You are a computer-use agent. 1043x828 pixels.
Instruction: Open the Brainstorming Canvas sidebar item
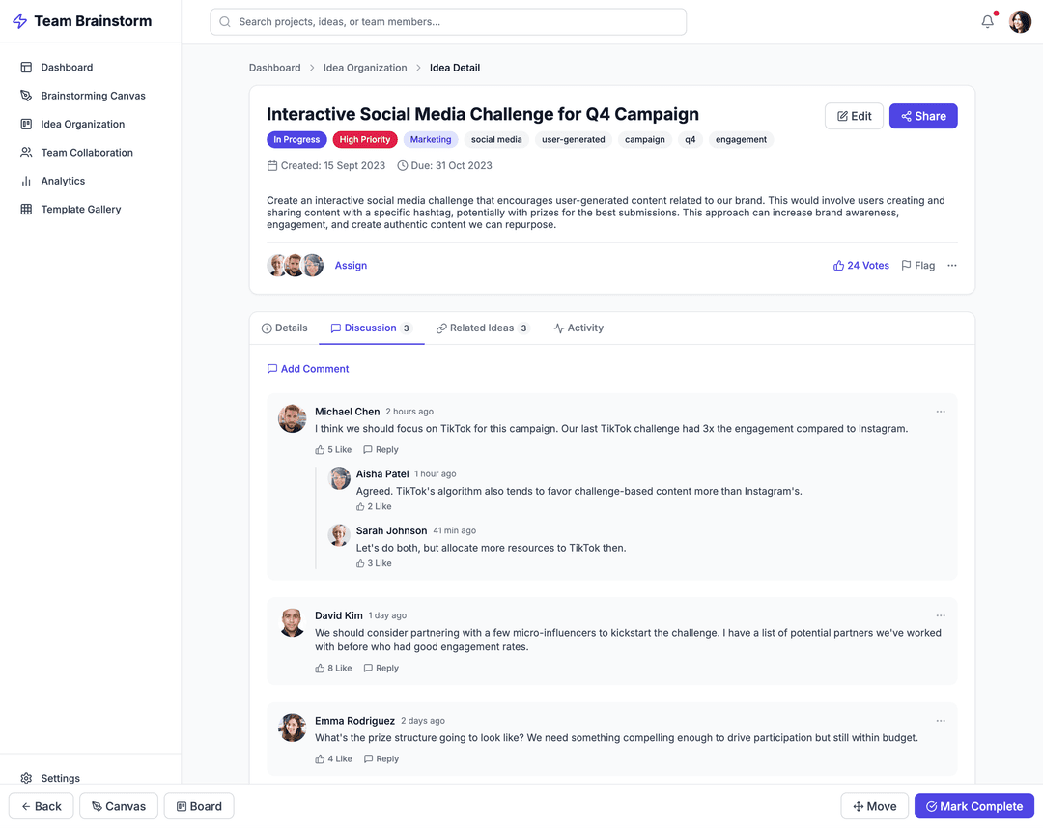tap(93, 96)
